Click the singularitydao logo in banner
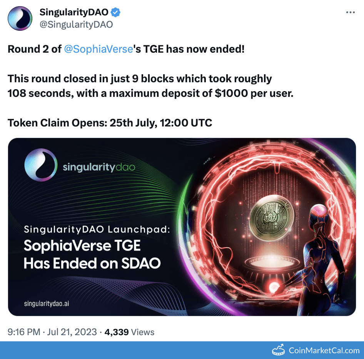364x359 pixels. tap(41, 165)
